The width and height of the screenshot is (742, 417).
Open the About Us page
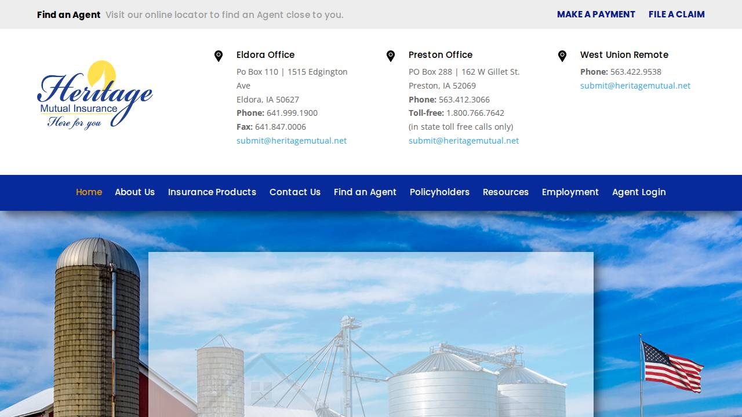pyautogui.click(x=134, y=192)
